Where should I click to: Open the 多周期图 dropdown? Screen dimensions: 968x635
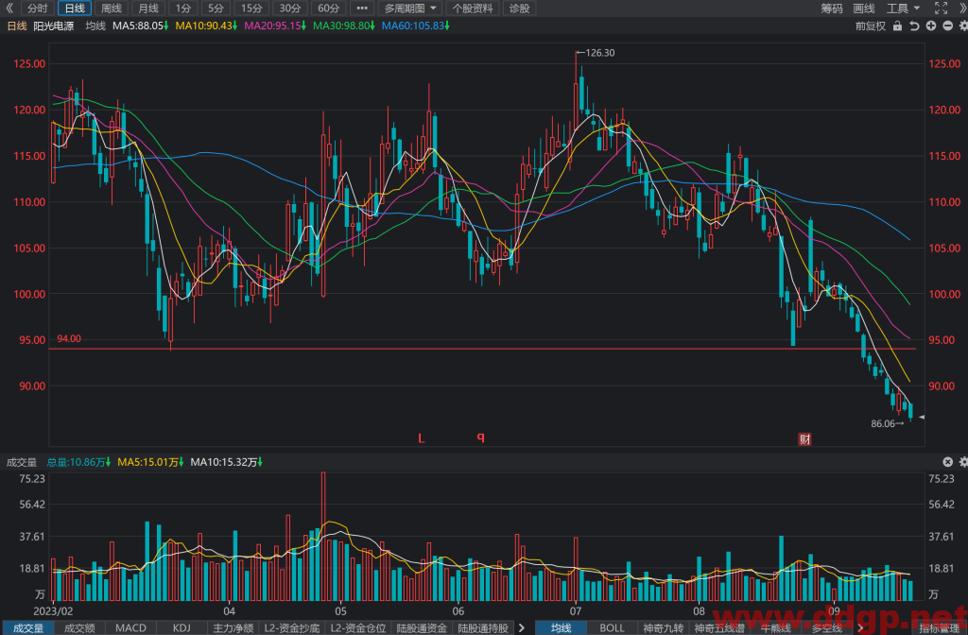click(x=410, y=8)
